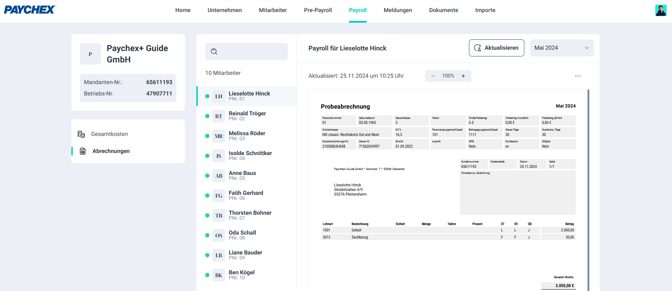This screenshot has width=672, height=291.
Task: Click the MR initials avatar
Action: 219,136
